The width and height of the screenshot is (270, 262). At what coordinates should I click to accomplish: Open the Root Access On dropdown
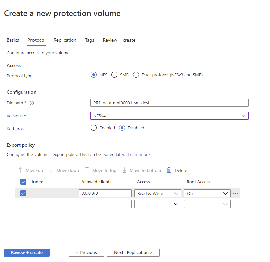click(x=207, y=193)
